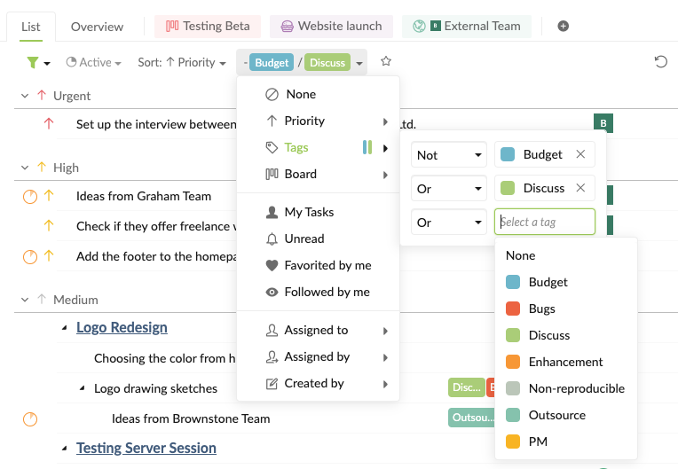Remove the Discuss tag filter
This screenshot has width=678, height=469.
tap(580, 188)
